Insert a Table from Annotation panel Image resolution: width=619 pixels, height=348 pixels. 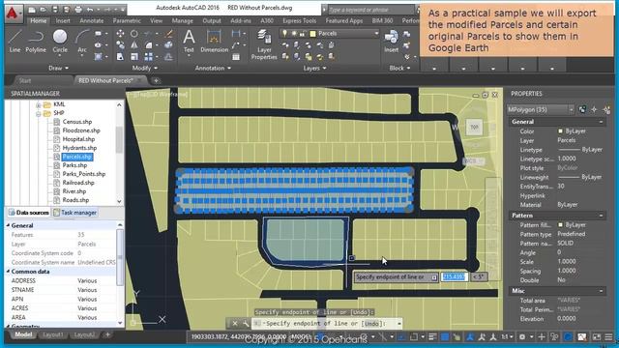point(236,57)
